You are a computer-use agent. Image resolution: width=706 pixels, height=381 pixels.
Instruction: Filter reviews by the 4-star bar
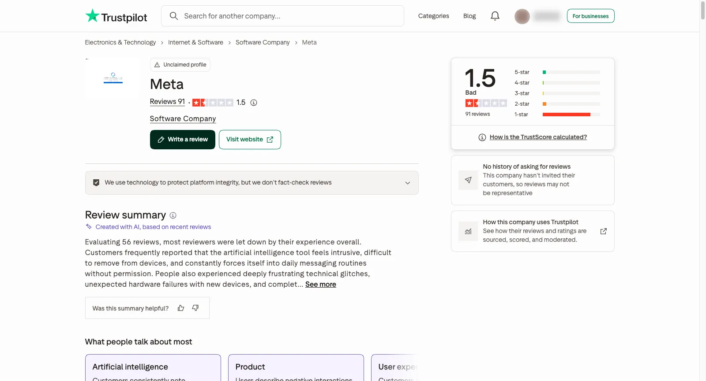557,83
